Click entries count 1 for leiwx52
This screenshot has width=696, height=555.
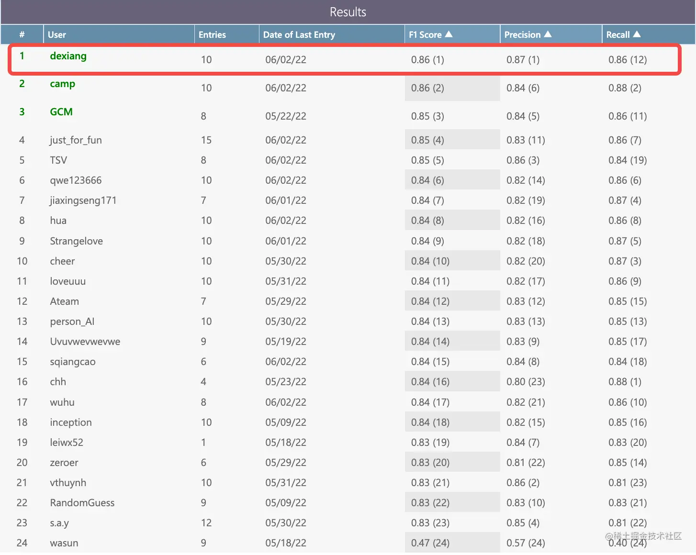(203, 442)
